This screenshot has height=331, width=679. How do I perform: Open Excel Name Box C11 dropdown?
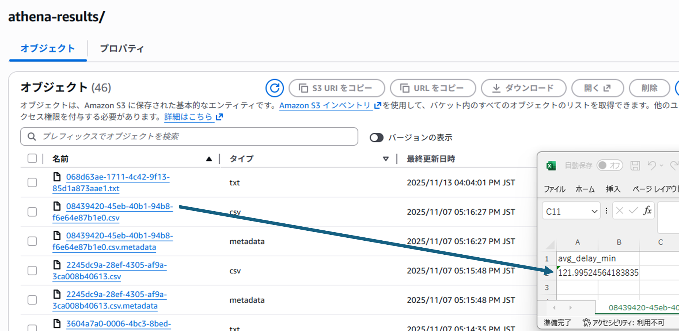594,212
